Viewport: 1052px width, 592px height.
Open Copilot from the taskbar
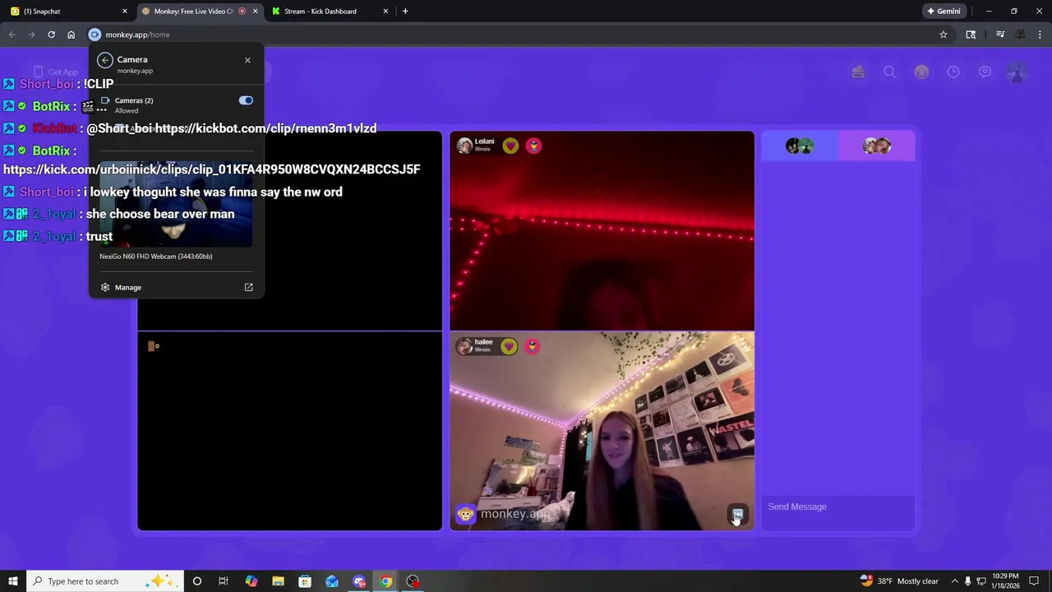tap(251, 581)
